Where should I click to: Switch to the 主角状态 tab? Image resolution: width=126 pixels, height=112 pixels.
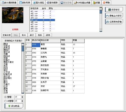[x=7, y=35]
